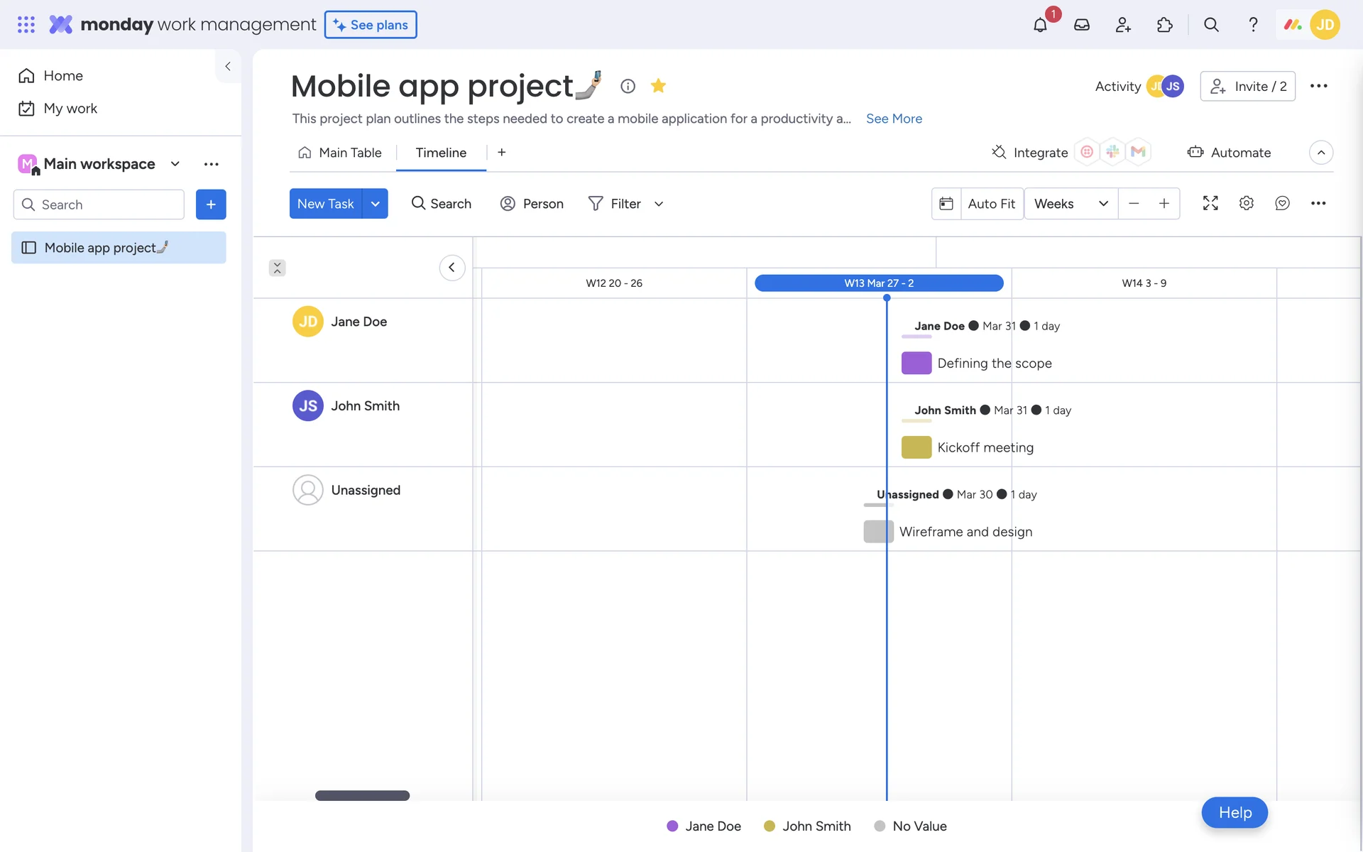Toggle the board favorite star
The width and height of the screenshot is (1363, 852).
click(x=658, y=86)
